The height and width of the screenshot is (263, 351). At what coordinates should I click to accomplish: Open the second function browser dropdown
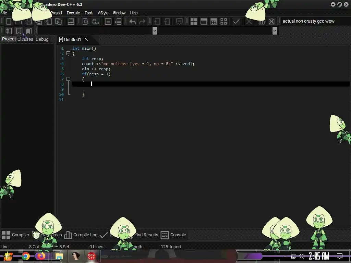275,30
